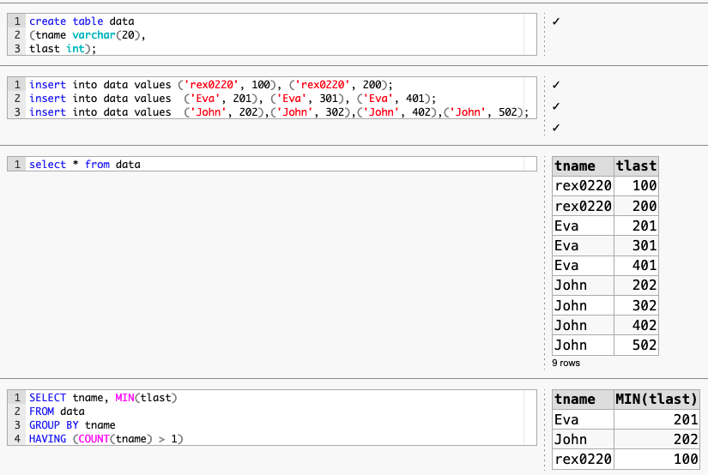Select the cell with value 302
Viewport: 708px width, 475px height.
(x=636, y=306)
